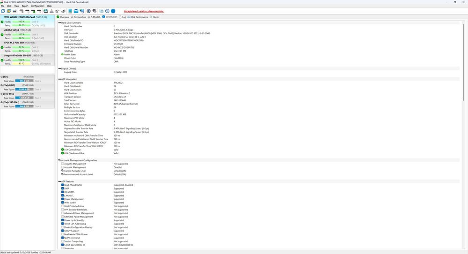Open configuration via the blue gear icon

(88, 11)
